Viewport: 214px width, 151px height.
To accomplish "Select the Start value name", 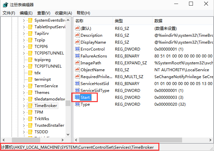I will pos(85,97).
